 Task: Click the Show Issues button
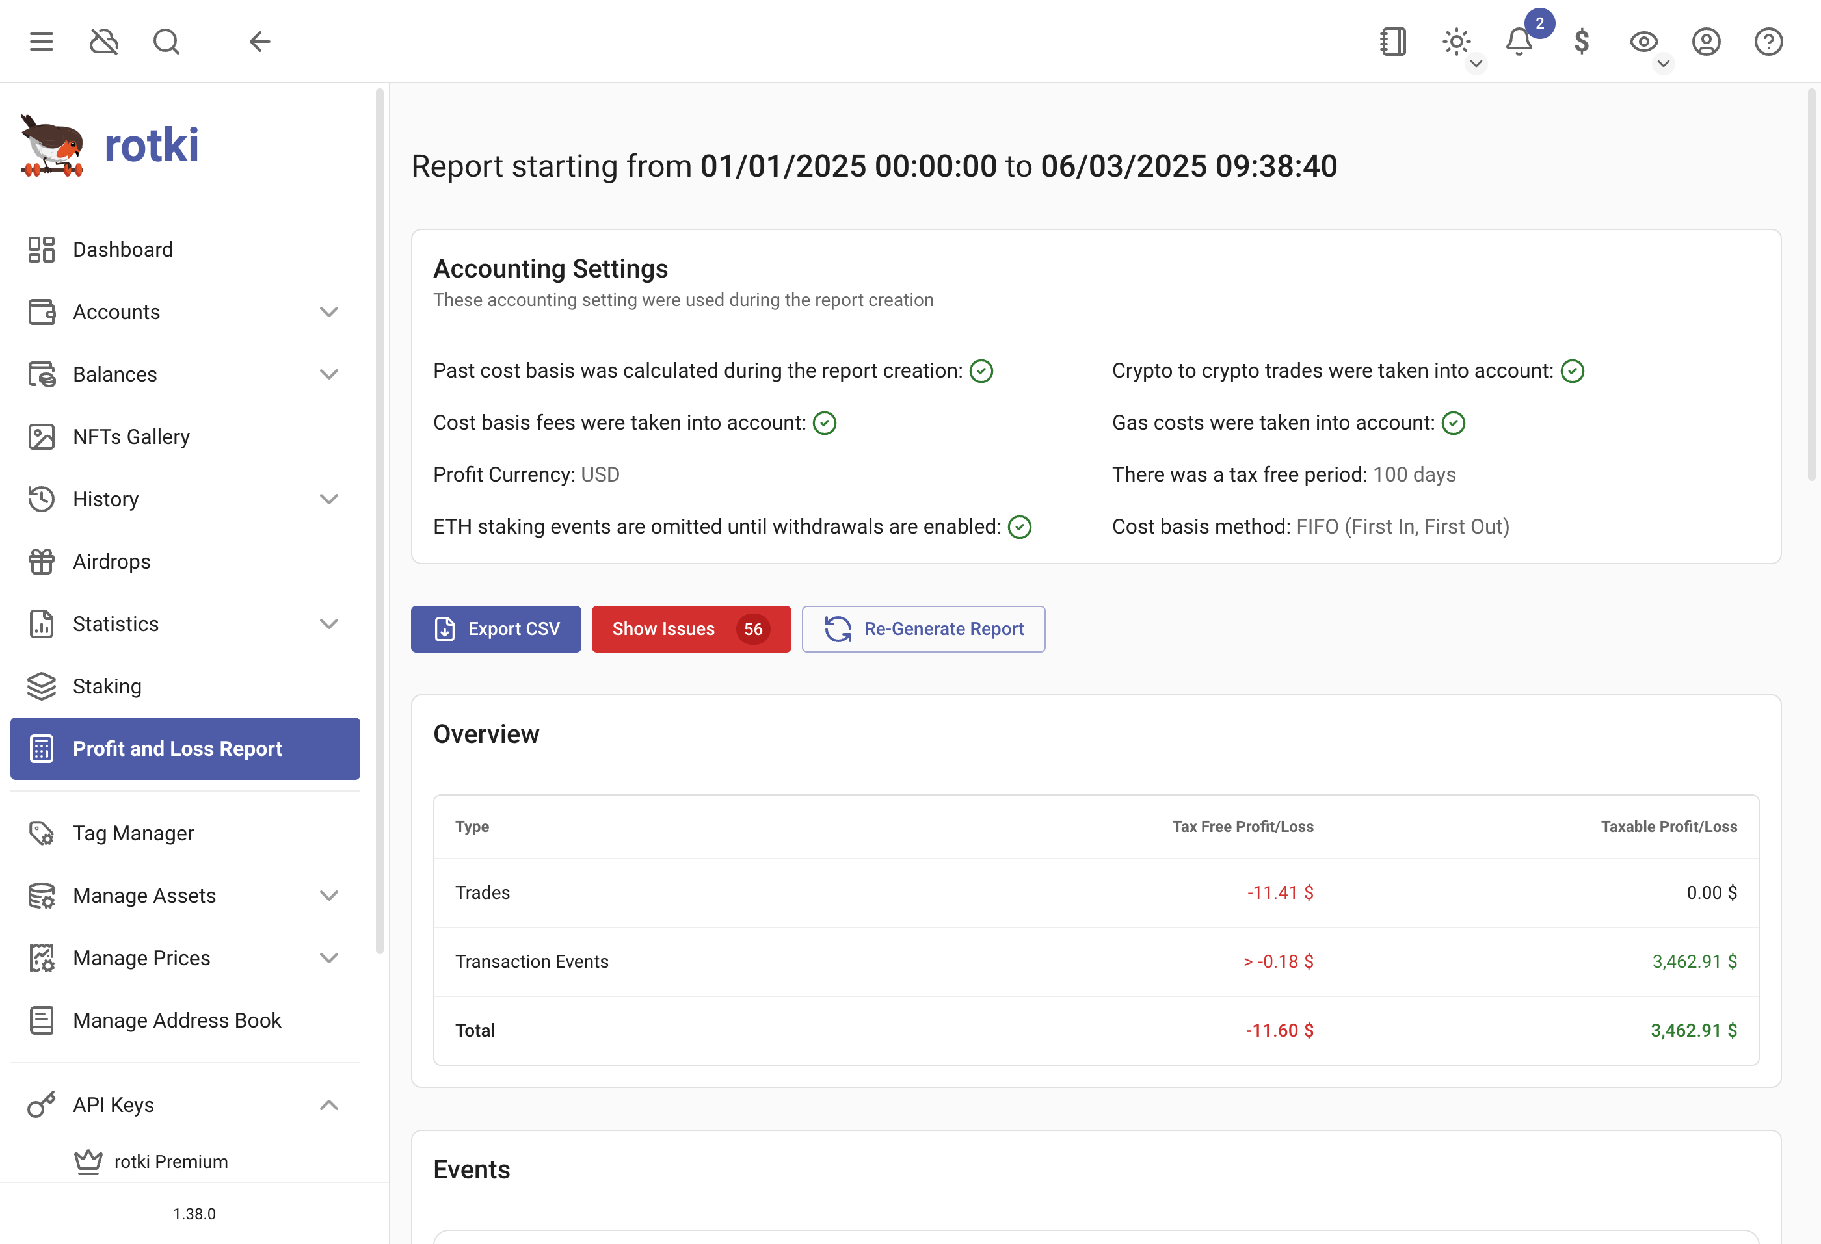point(691,628)
